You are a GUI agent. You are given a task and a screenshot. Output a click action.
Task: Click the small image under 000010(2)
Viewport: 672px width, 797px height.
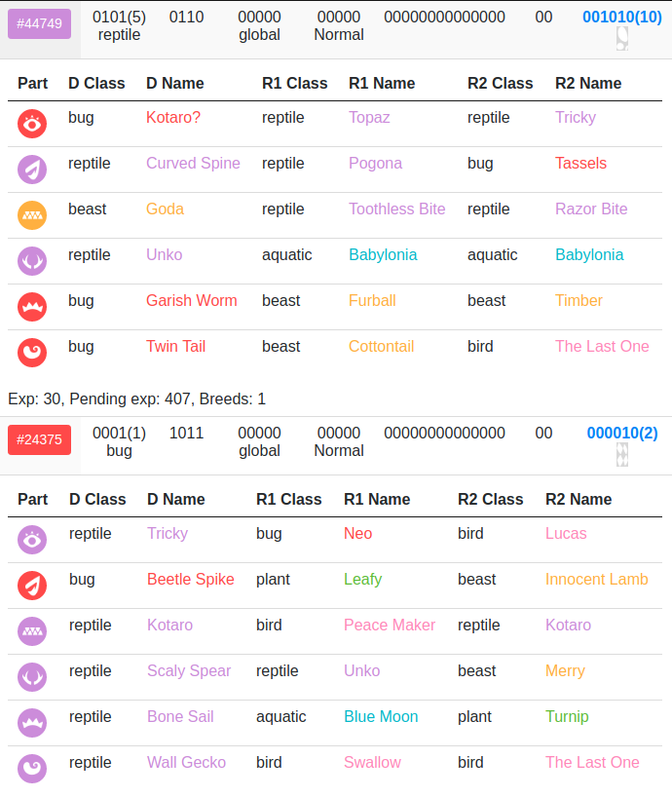click(x=621, y=454)
